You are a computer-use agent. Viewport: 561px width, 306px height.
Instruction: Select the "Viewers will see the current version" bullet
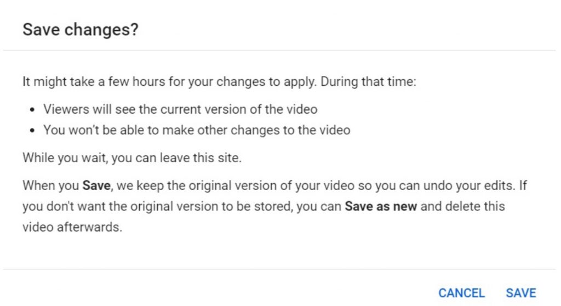click(x=180, y=109)
